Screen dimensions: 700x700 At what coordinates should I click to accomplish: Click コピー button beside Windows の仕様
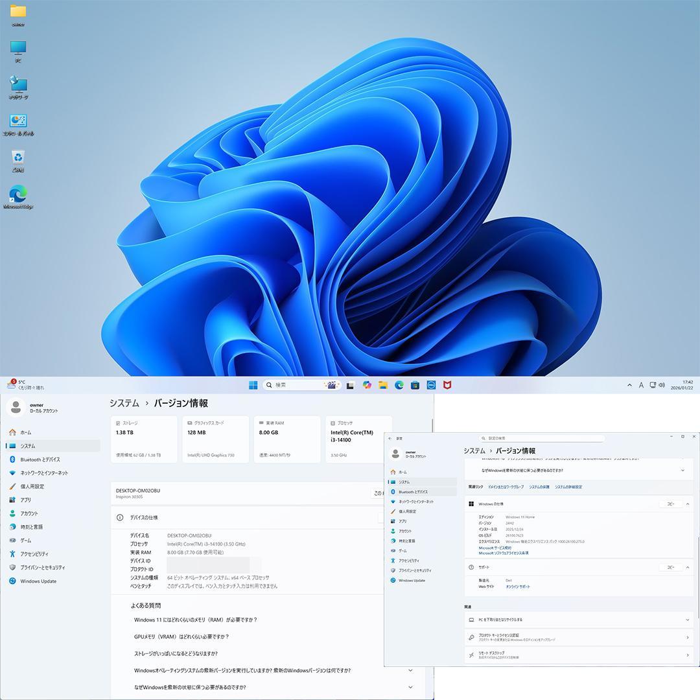click(670, 504)
